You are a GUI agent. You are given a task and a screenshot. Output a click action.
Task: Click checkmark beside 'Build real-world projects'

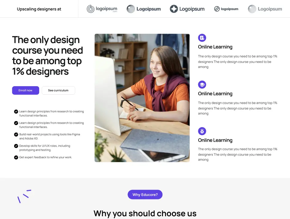(16, 134)
